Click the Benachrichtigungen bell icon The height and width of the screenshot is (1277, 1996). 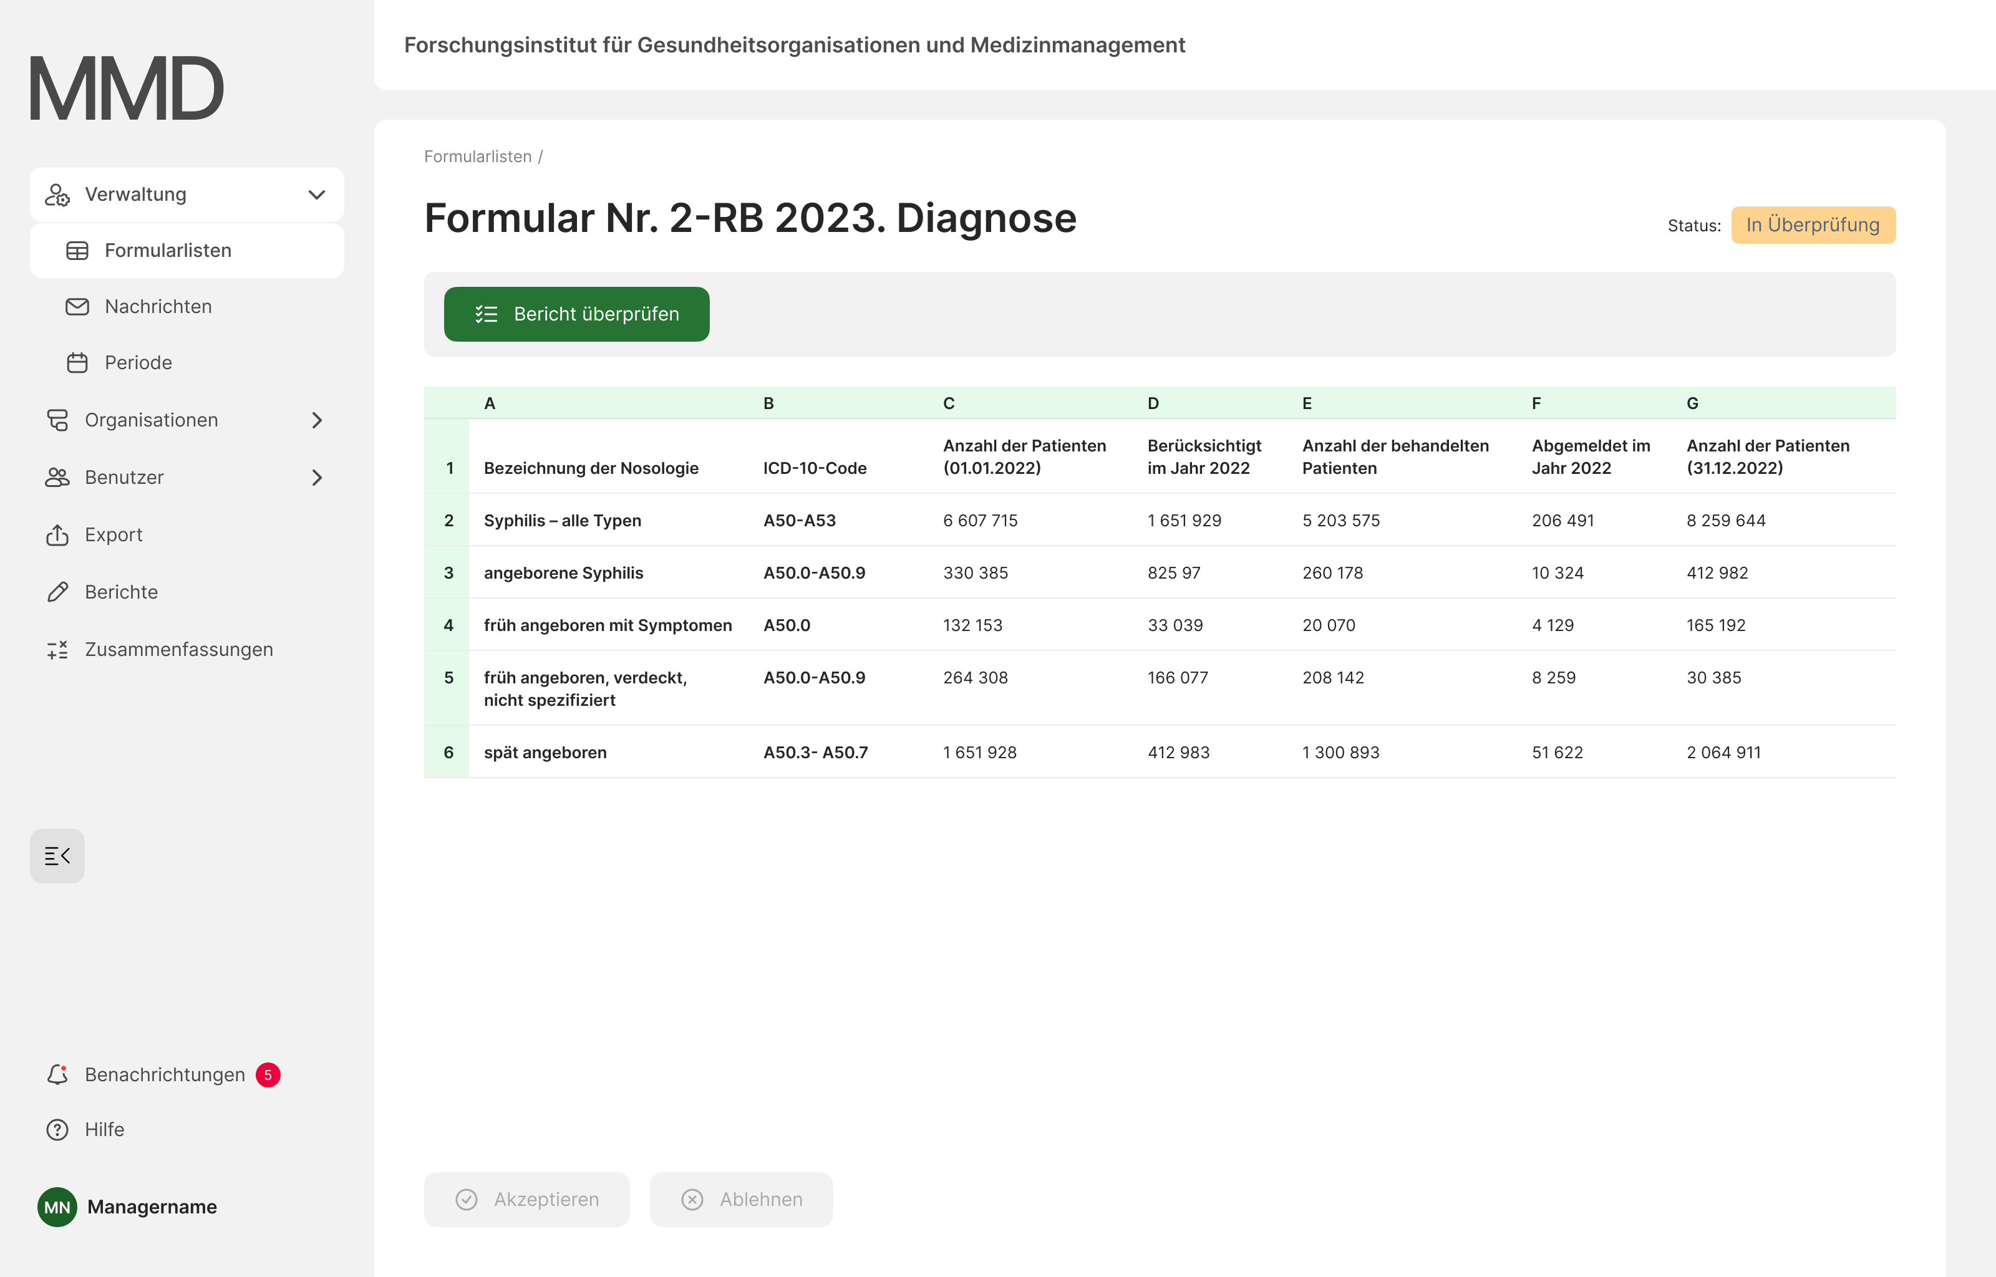click(57, 1075)
